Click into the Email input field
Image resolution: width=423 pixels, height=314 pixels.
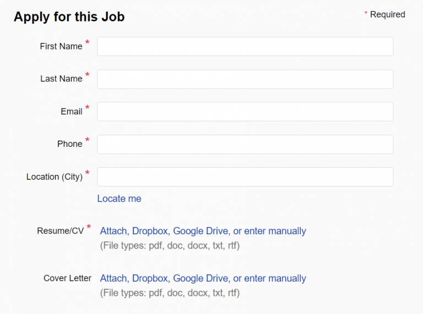245,112
